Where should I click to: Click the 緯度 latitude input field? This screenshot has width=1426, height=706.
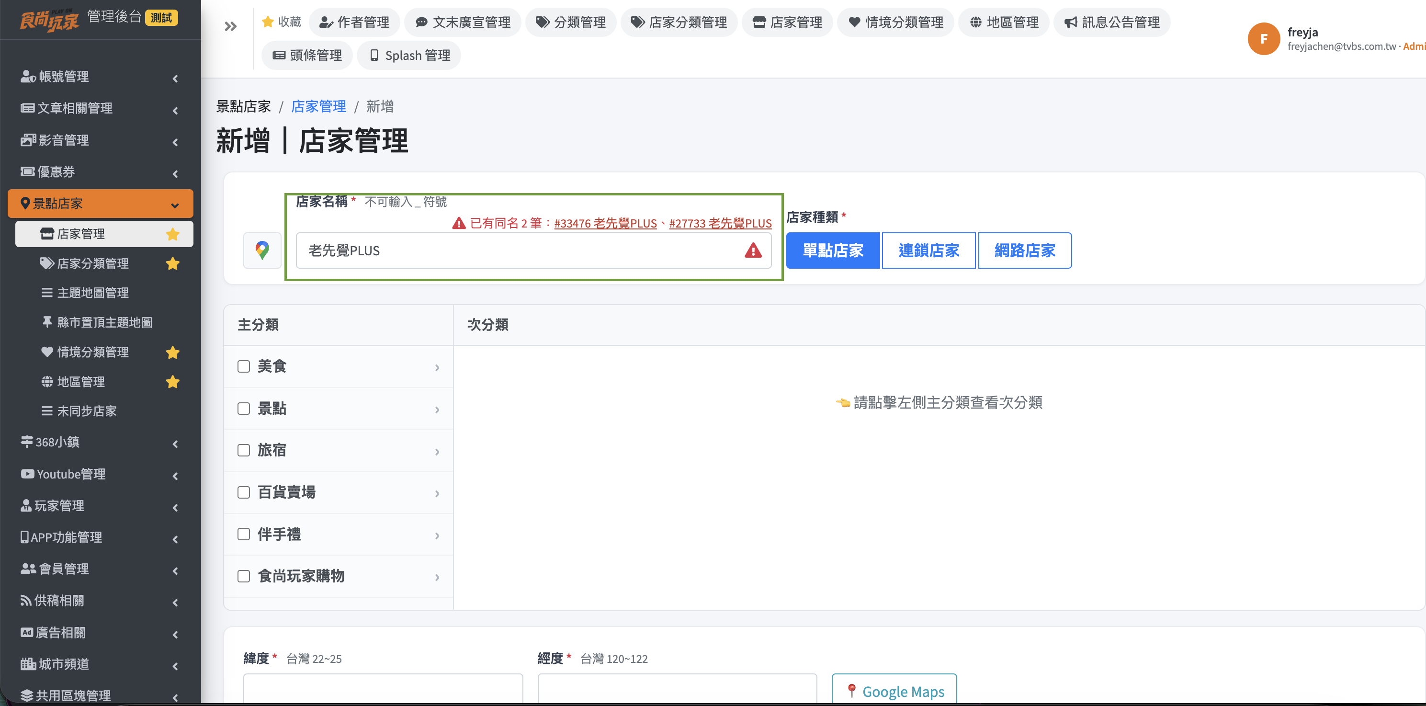[383, 689]
